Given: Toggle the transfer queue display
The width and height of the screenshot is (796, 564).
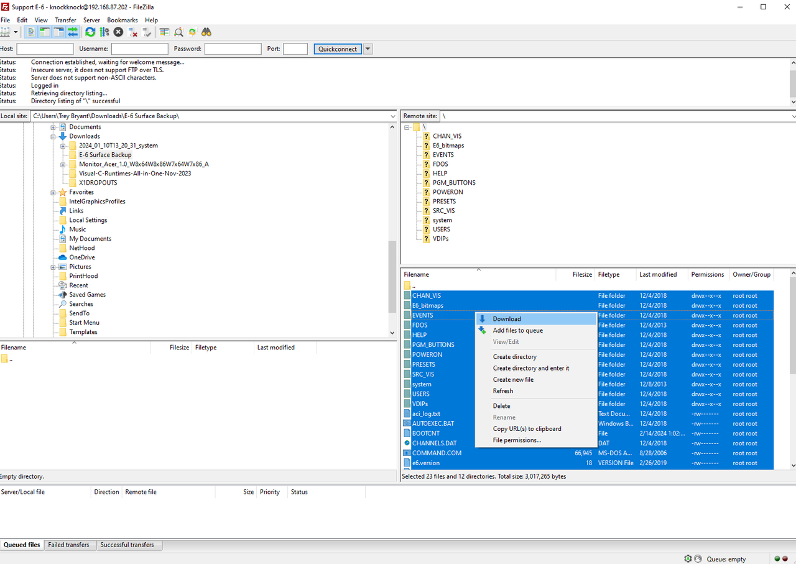Looking at the screenshot, I should pyautogui.click(x=73, y=32).
